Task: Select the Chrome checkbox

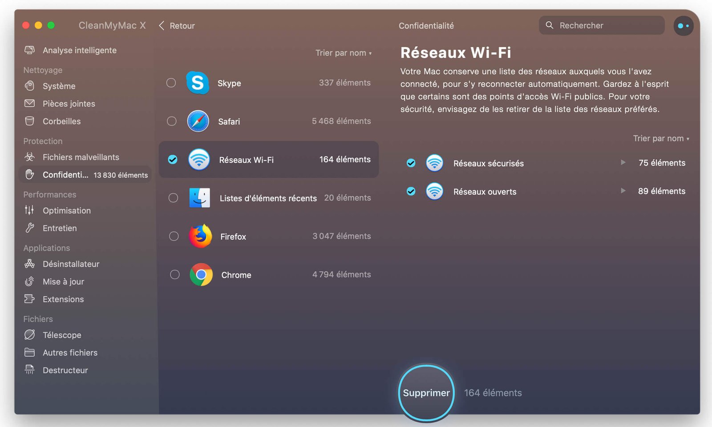Action: pyautogui.click(x=175, y=274)
